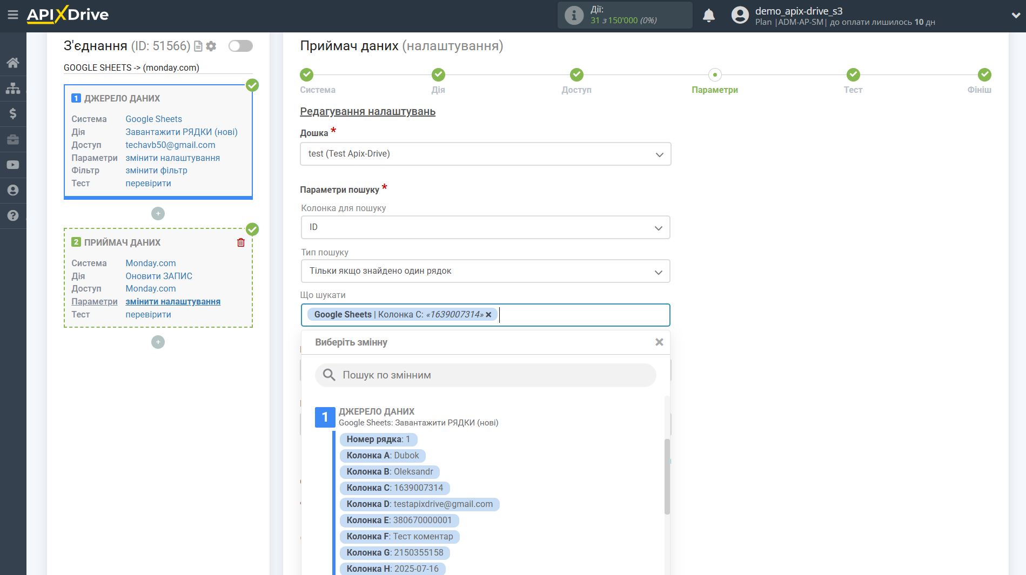Screen dimensions: 1026x575
Task: Click the actions info icon
Action: click(574, 15)
